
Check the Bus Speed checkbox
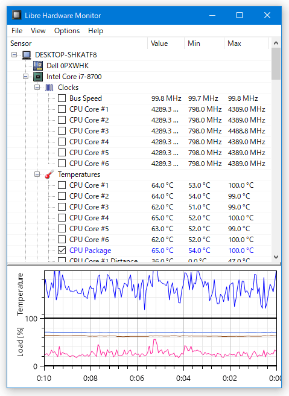coord(62,98)
